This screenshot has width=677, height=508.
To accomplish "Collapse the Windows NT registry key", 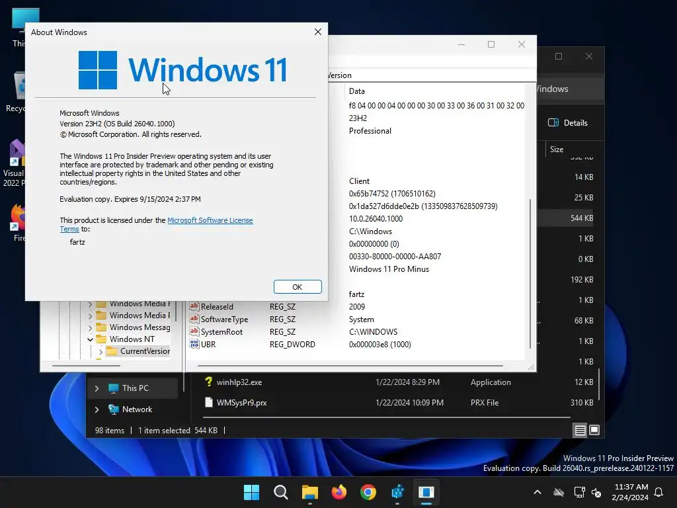I will click(90, 339).
